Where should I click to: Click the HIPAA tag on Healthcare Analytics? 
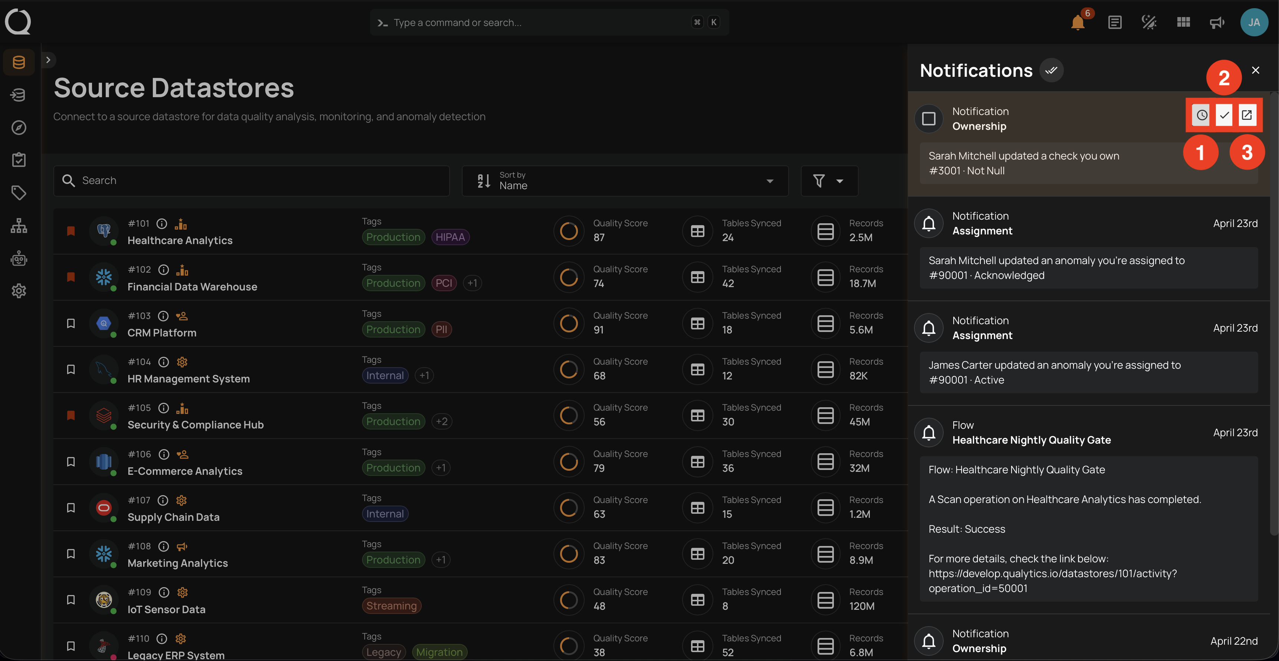[450, 237]
